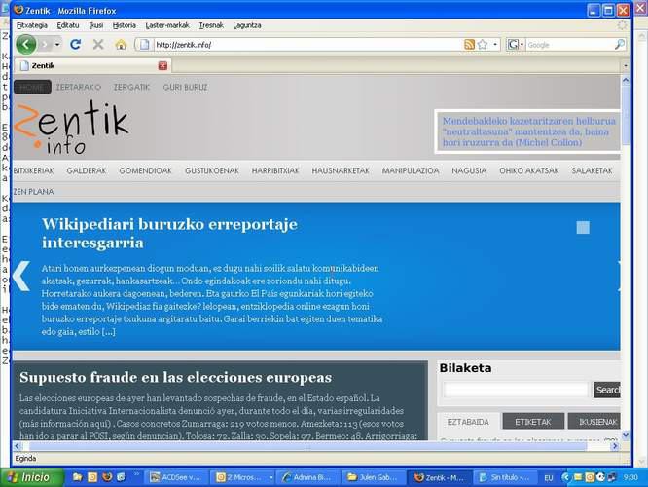This screenshot has height=487, width=648.
Task: Open the OHIKO AKATSAK category
Action: pyautogui.click(x=529, y=170)
